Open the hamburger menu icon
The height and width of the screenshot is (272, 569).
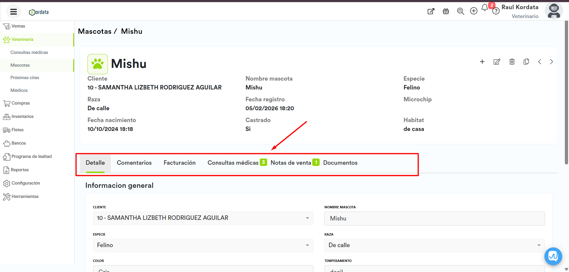[x=13, y=12]
